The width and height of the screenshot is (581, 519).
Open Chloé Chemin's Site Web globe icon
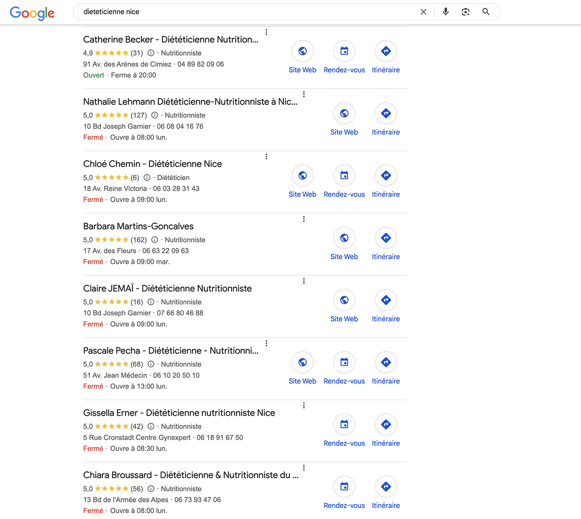point(303,176)
